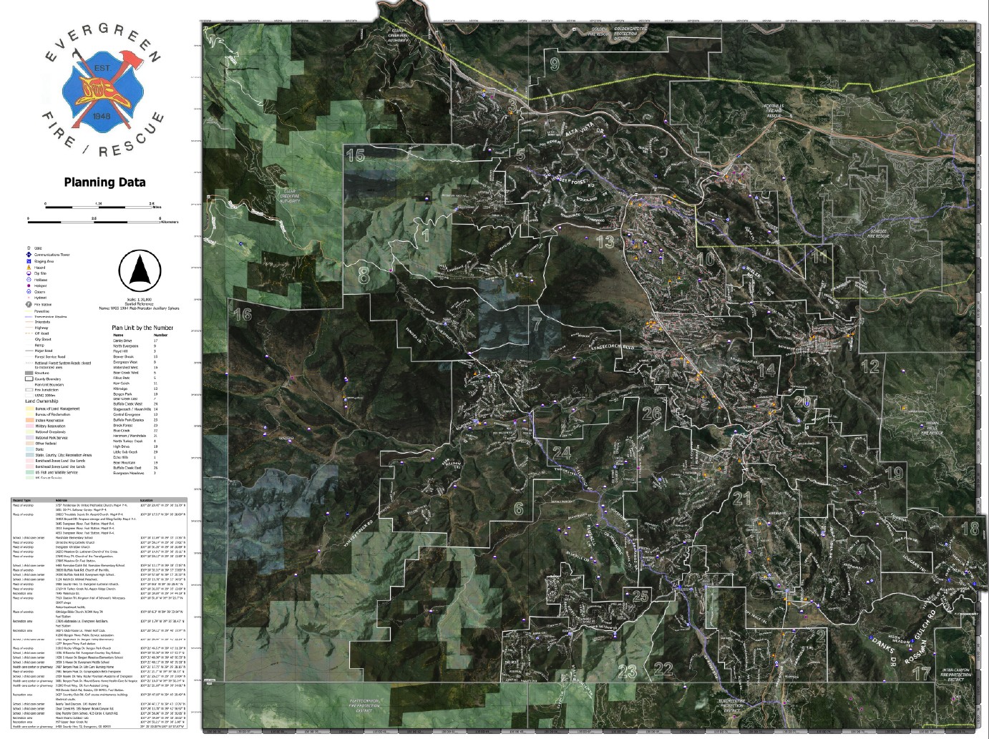Select the Hazard symbol in the legend

29,267
